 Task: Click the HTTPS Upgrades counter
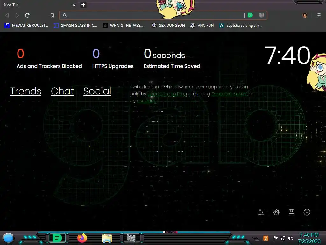pyautogui.click(x=113, y=59)
